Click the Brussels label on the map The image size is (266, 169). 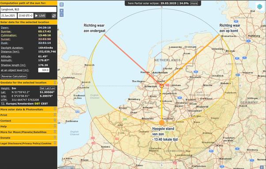click(148, 119)
